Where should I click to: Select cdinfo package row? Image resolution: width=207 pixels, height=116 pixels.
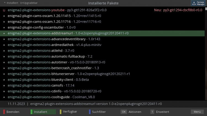102,91
